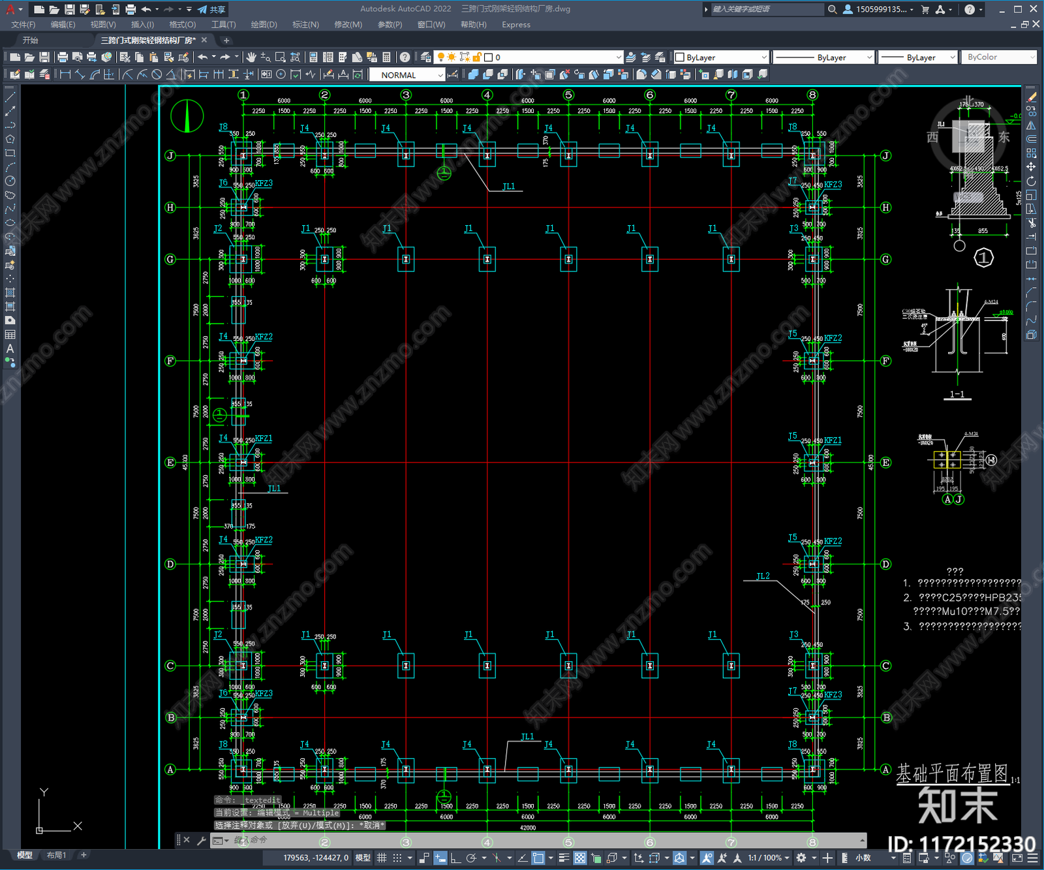Toggle lineweight display in status bar

pyautogui.click(x=564, y=858)
